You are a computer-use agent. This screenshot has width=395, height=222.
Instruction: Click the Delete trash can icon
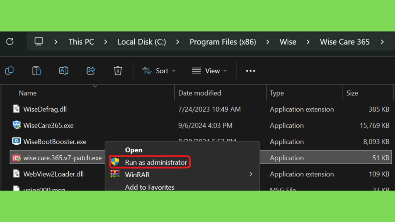click(118, 71)
